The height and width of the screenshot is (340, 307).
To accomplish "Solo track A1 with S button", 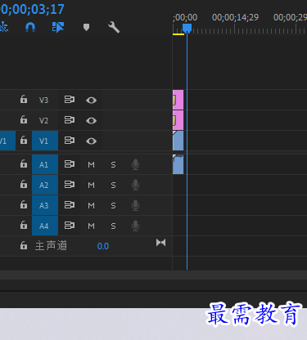I will pos(113,164).
